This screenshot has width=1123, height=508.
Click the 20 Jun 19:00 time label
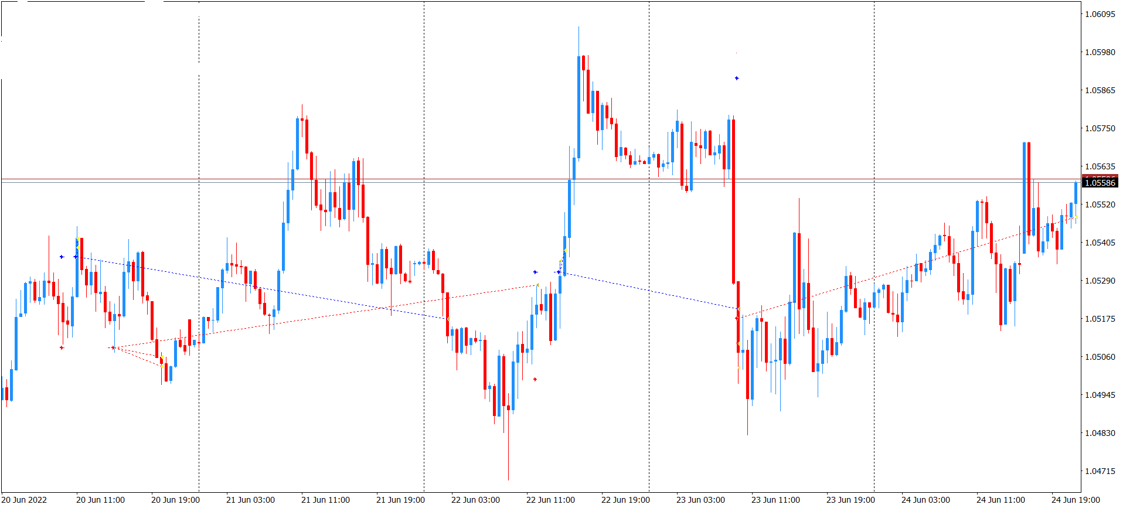coord(175,500)
